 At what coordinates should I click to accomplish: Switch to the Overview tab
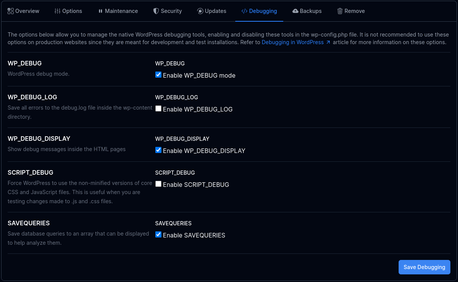coord(23,11)
